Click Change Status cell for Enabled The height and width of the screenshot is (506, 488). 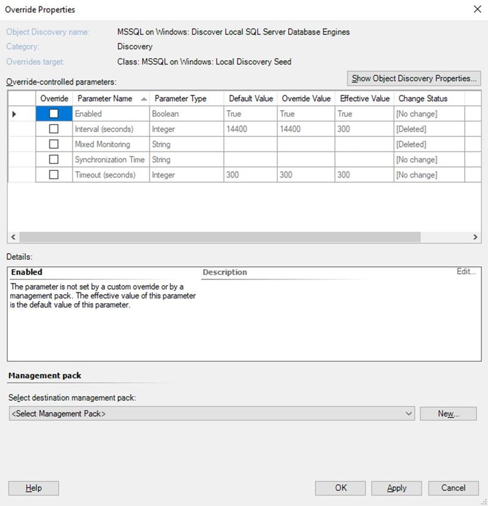429,114
